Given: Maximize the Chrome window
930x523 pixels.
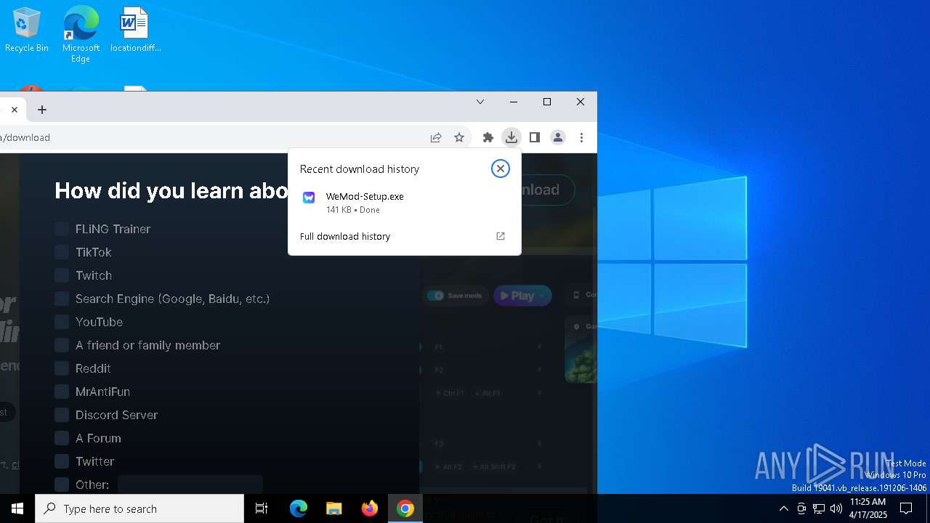Looking at the screenshot, I should pyautogui.click(x=547, y=102).
